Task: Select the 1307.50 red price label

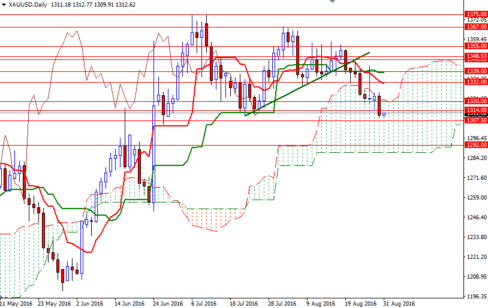Action: [x=476, y=120]
